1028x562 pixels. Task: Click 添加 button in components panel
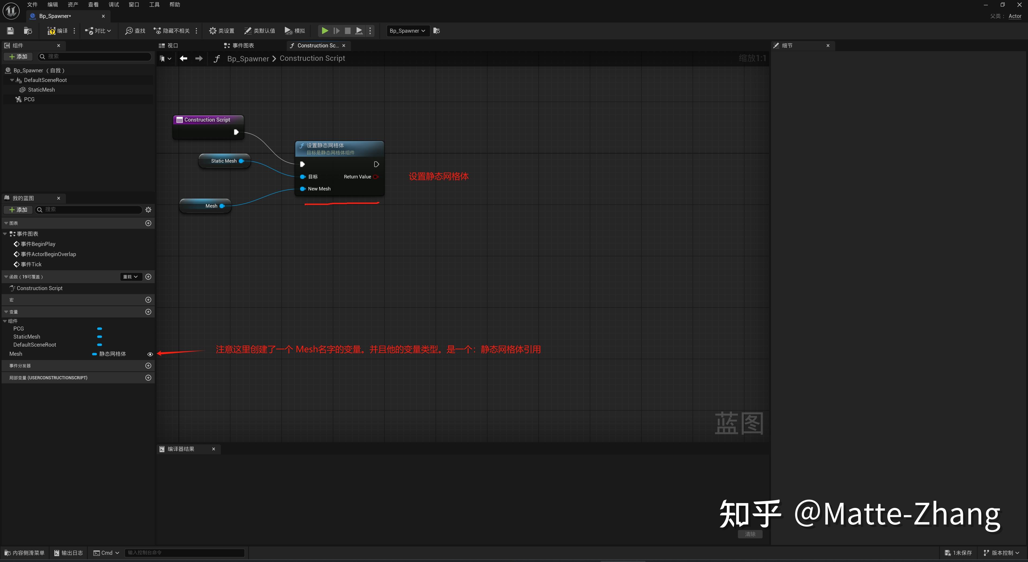(18, 57)
